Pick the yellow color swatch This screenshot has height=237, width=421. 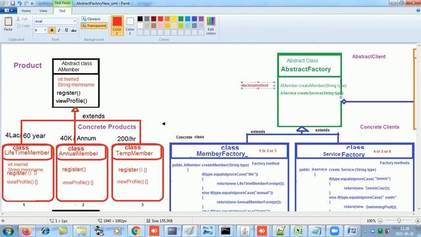point(174,18)
